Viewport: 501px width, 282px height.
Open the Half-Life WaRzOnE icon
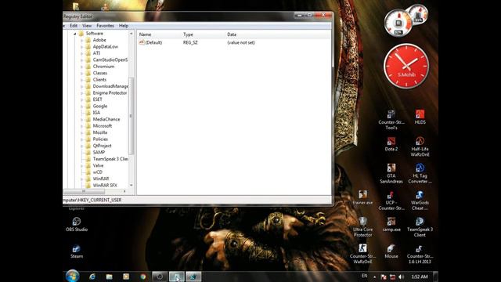pyautogui.click(x=420, y=146)
